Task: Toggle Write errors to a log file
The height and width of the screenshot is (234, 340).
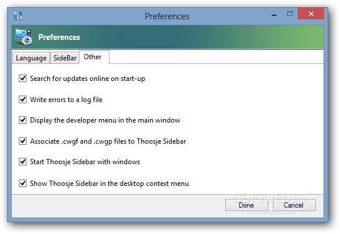Action: 22,100
